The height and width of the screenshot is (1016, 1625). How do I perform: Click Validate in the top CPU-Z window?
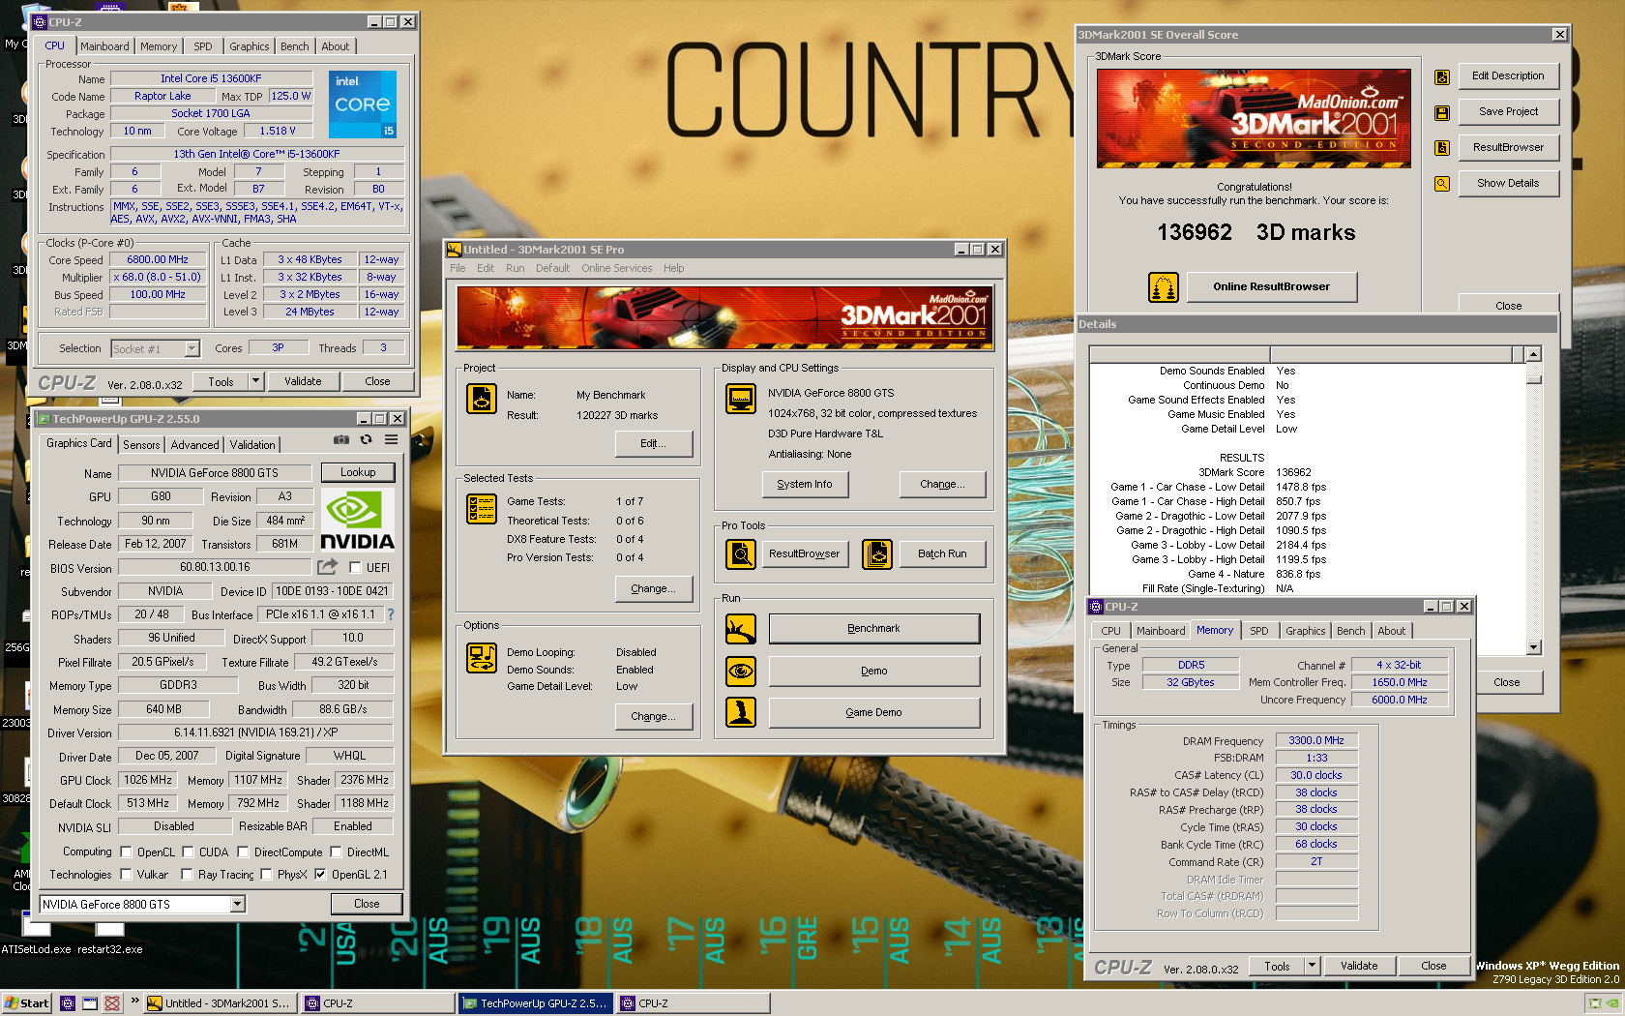(x=303, y=381)
